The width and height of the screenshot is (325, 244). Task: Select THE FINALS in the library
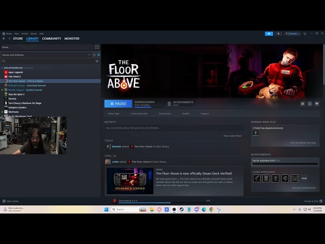click(15, 77)
